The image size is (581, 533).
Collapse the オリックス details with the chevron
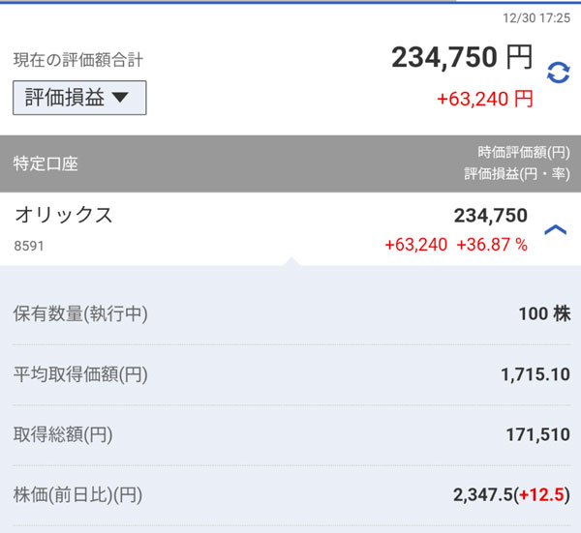(555, 230)
